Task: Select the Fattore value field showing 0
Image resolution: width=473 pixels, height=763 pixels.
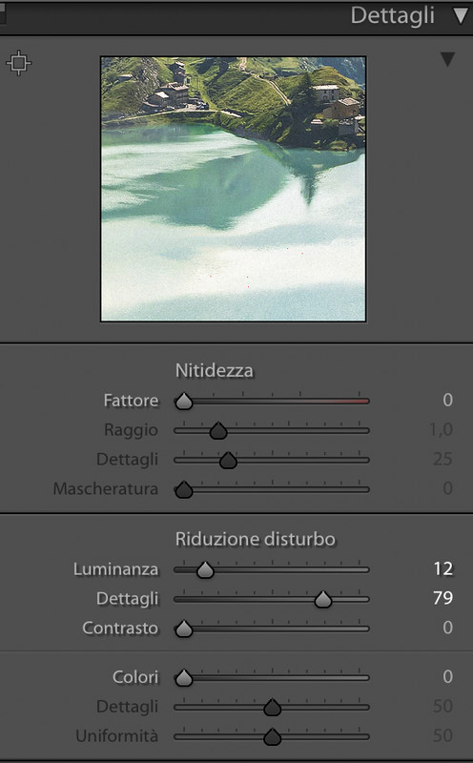Action: click(x=447, y=400)
